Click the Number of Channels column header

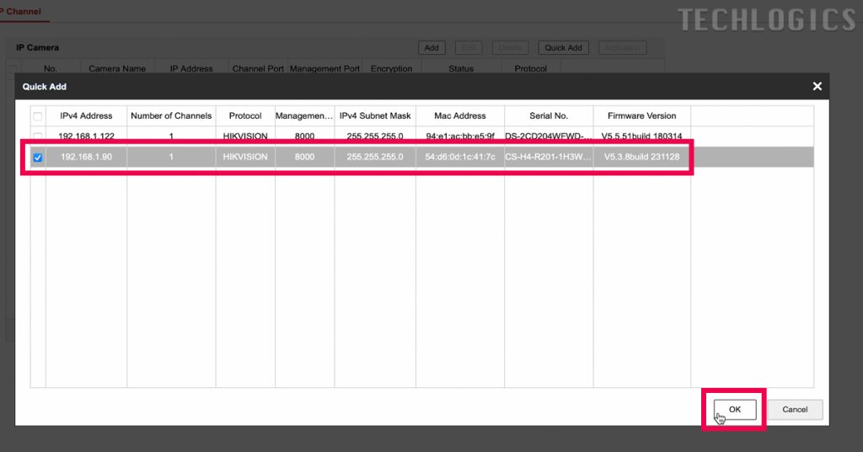tap(171, 116)
